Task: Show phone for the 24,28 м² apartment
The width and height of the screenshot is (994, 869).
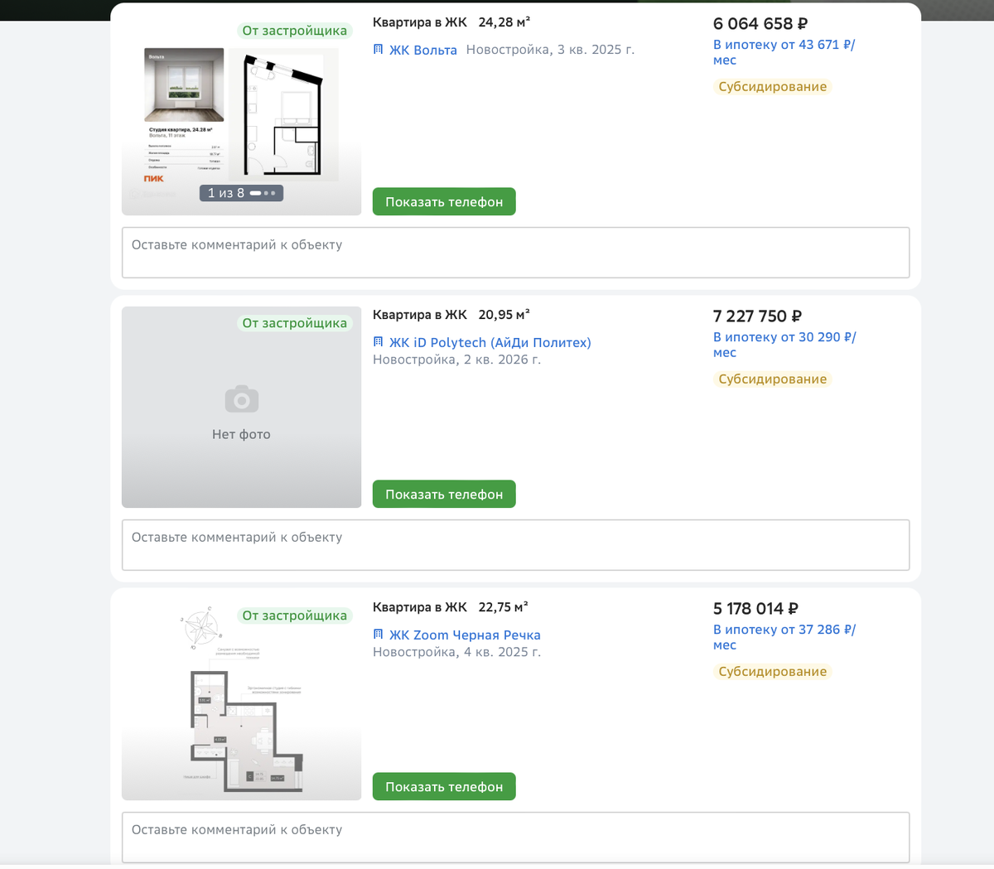Action: (x=444, y=202)
